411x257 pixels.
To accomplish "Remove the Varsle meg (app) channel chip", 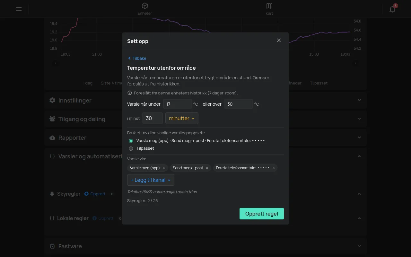I will point(164,168).
